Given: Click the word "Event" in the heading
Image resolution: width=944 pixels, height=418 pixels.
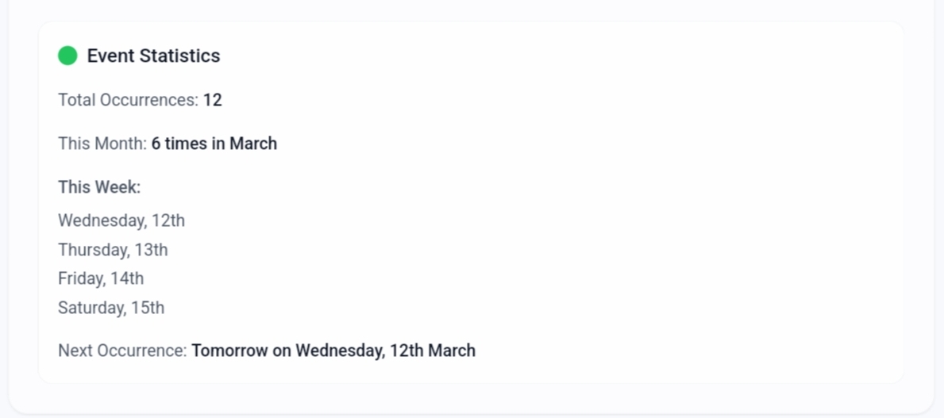Looking at the screenshot, I should point(110,56).
